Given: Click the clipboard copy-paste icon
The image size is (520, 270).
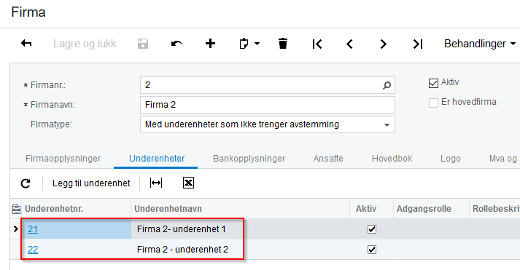Looking at the screenshot, I should click(244, 44).
